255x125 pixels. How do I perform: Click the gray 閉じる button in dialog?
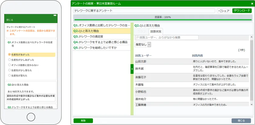coord(241,121)
